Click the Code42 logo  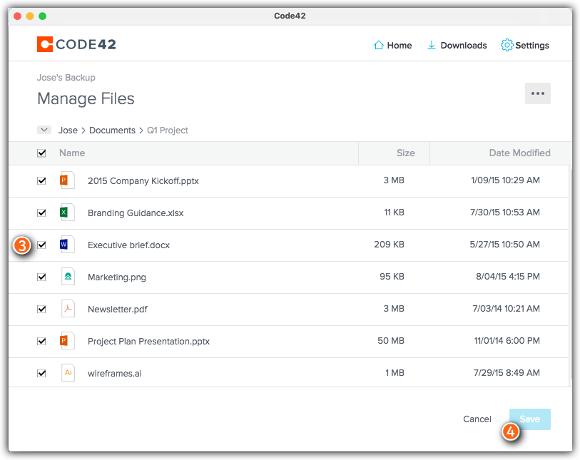76,44
